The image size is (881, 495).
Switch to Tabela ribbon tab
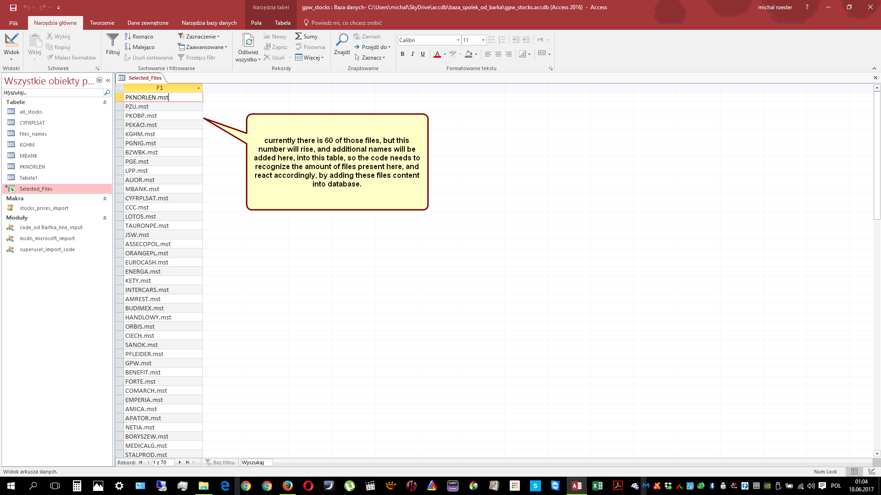coord(283,23)
